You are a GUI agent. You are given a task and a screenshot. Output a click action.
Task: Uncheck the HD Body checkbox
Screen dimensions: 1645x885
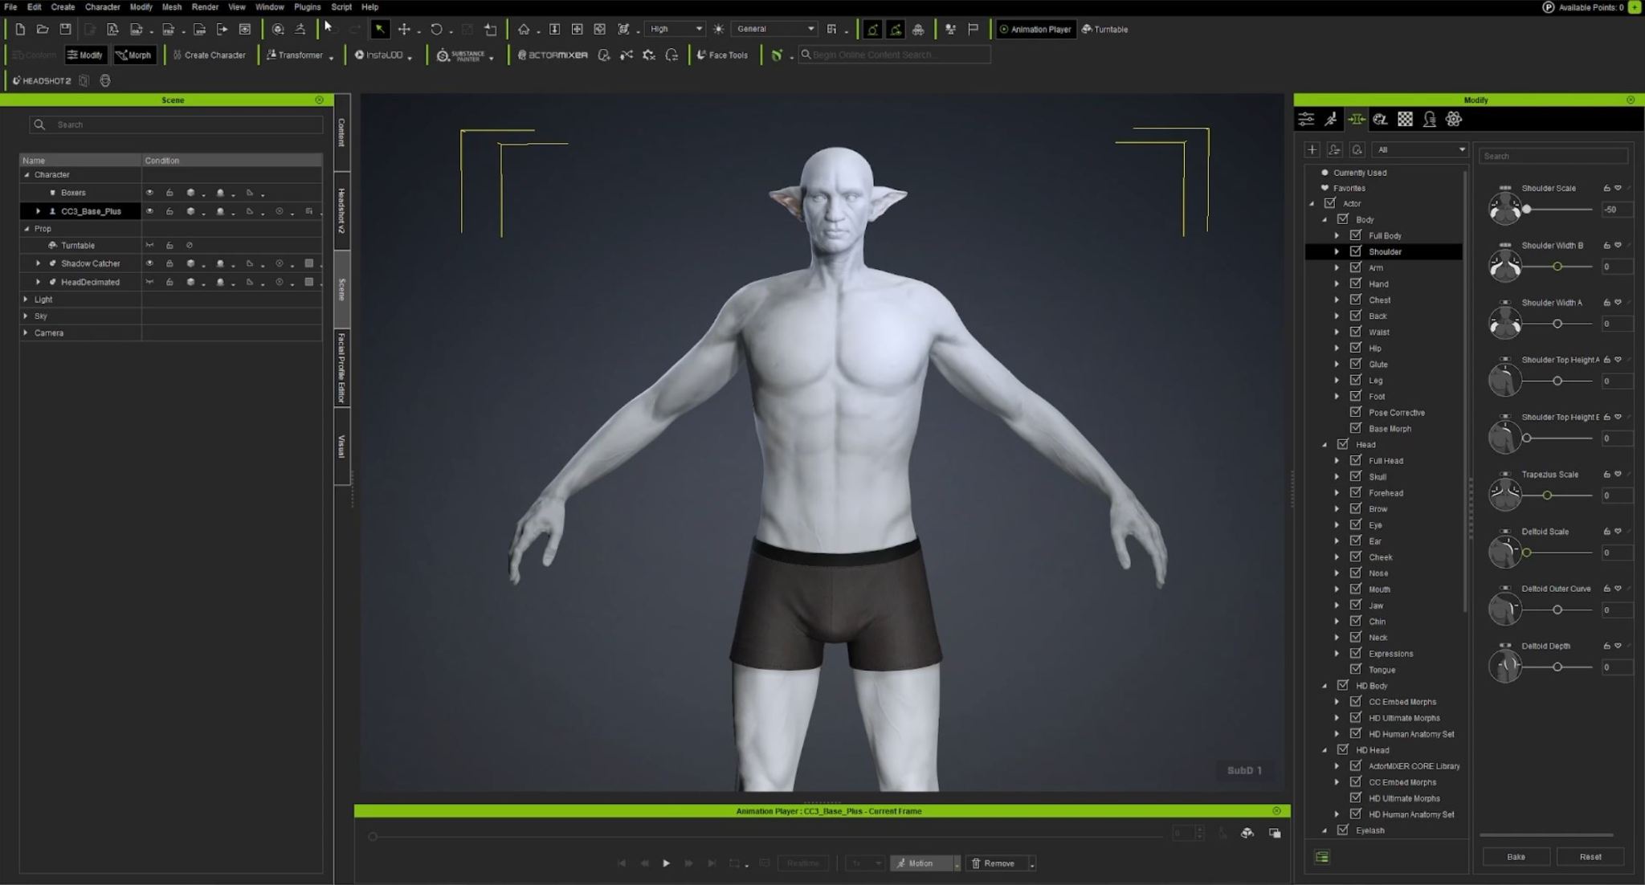coord(1343,685)
